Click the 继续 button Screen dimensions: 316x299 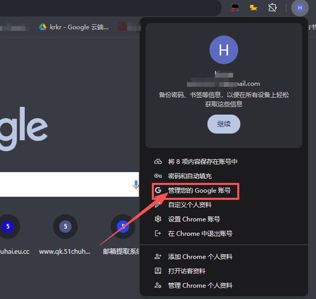224,124
